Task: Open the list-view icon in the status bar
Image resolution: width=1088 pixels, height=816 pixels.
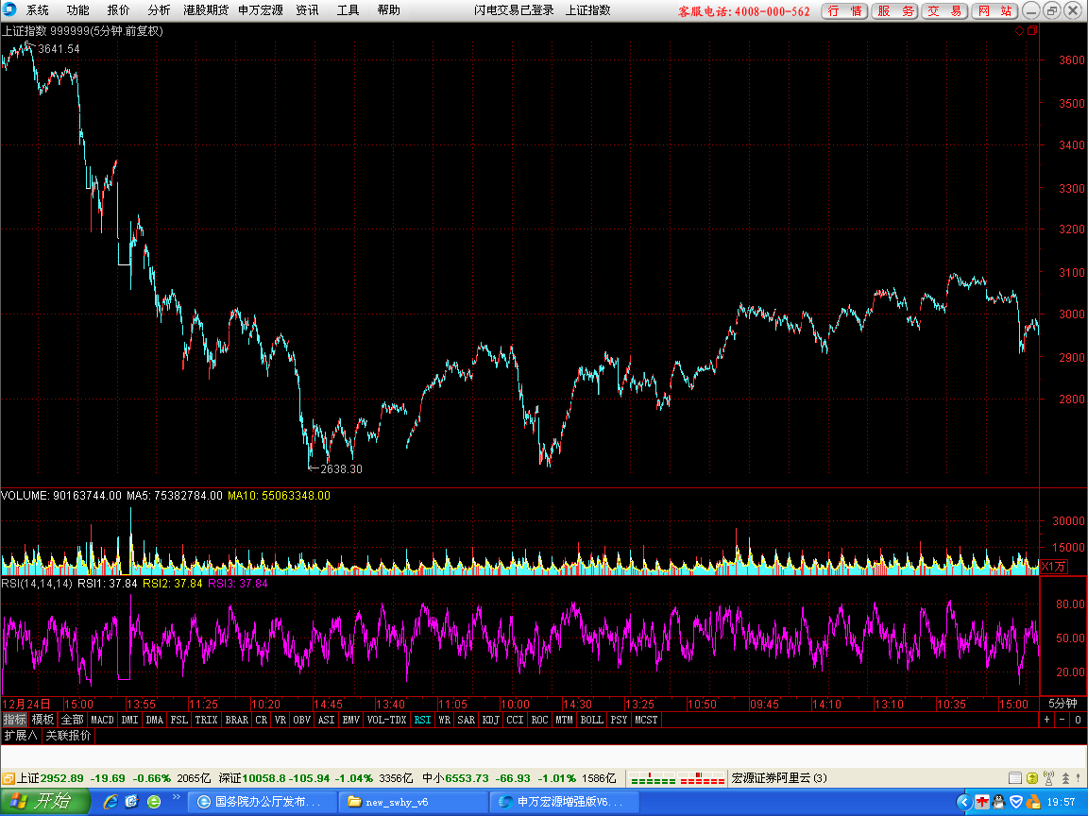Action: (1015, 778)
